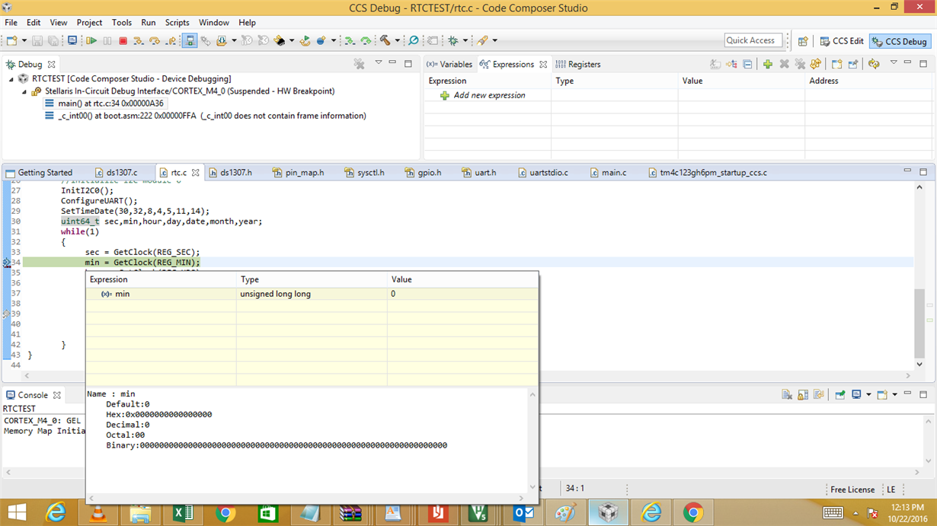Image resolution: width=937 pixels, height=526 pixels.
Task: Click the Display Selected Console icon
Action: click(856, 394)
